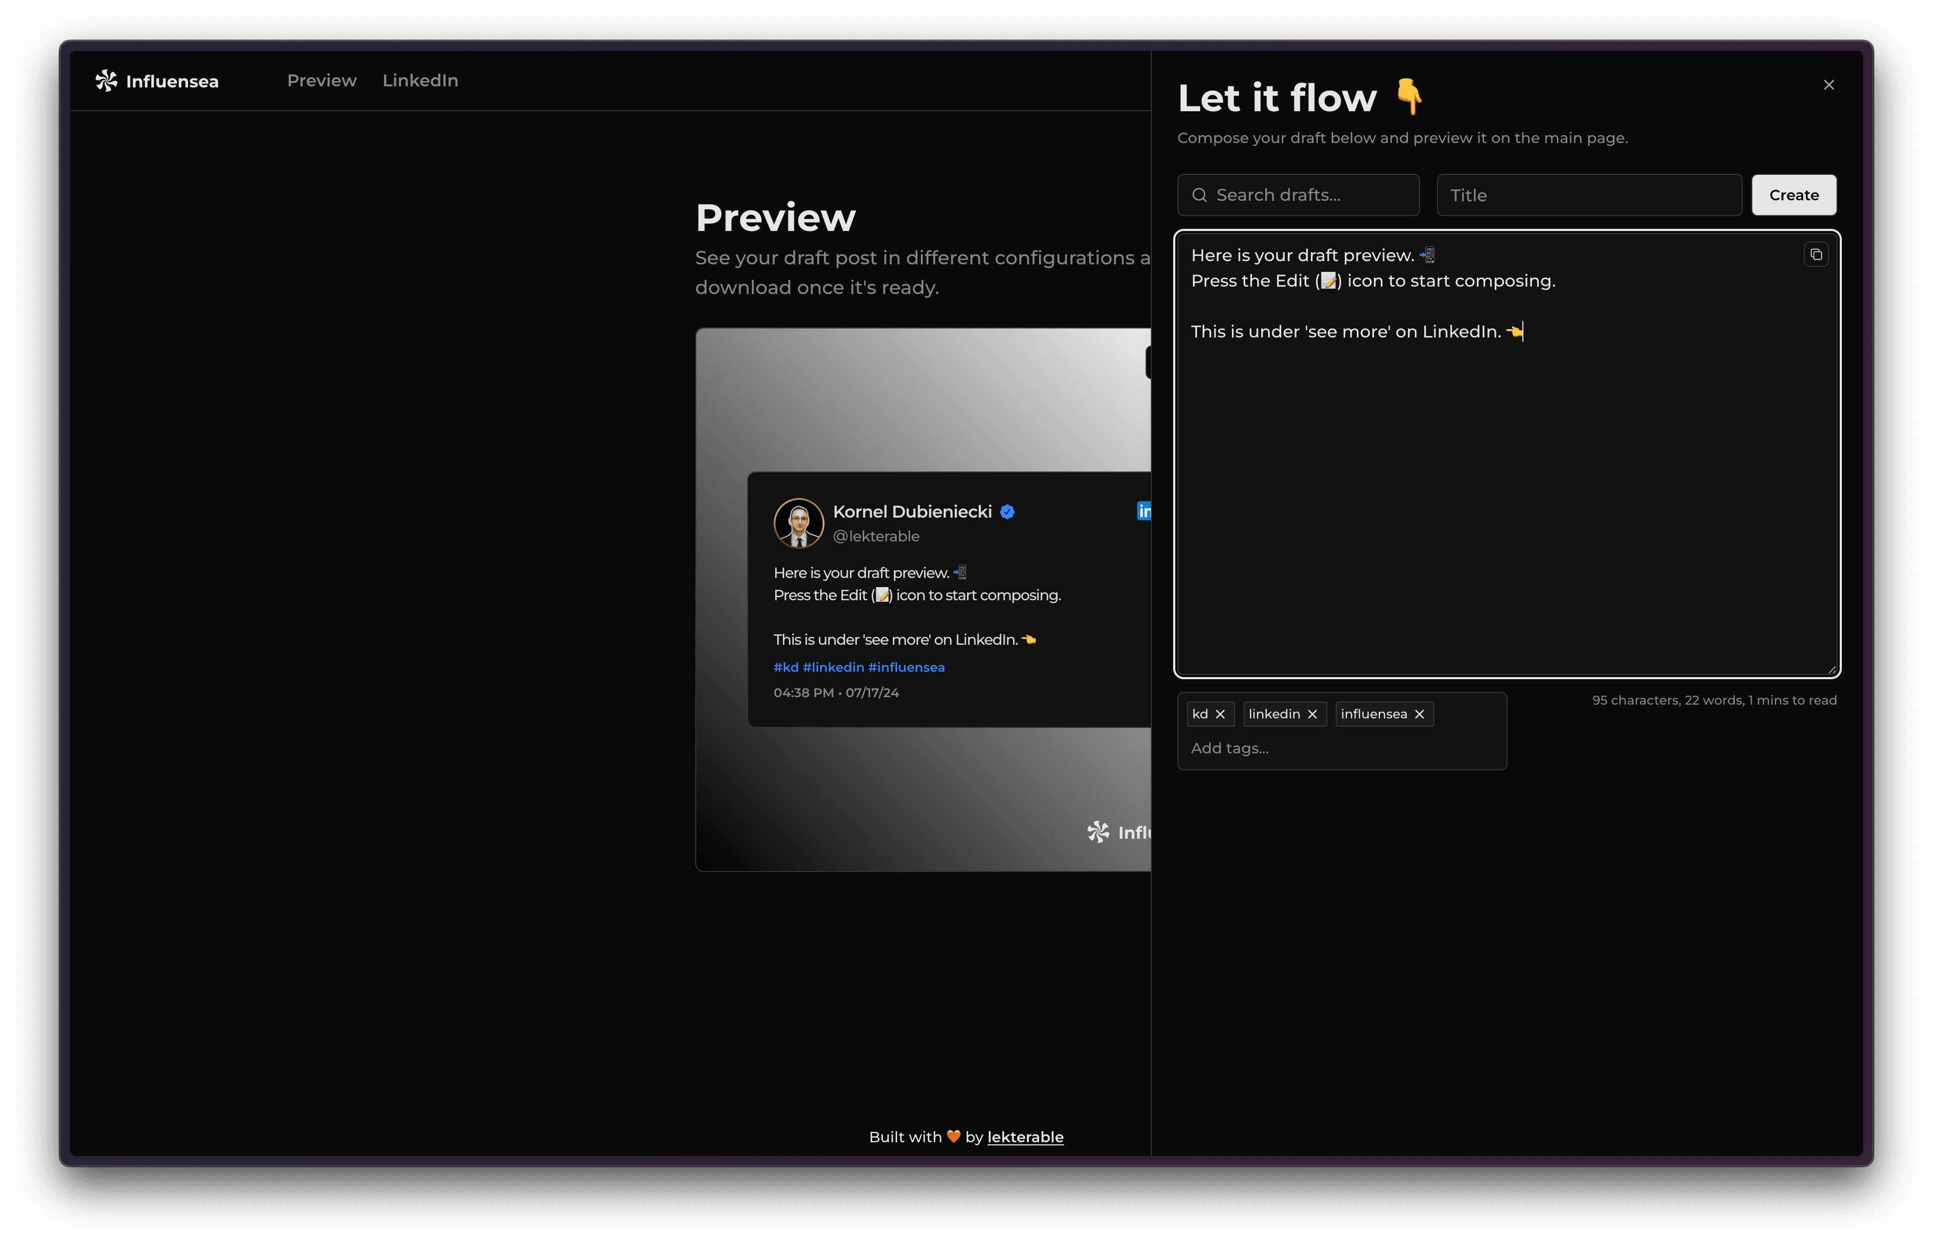Screen dimensions: 1933x1245
Task: Click the @lekterable handle
Action: (x=876, y=536)
